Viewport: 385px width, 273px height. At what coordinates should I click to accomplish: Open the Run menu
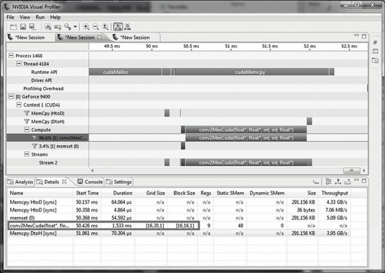pyautogui.click(x=40, y=17)
